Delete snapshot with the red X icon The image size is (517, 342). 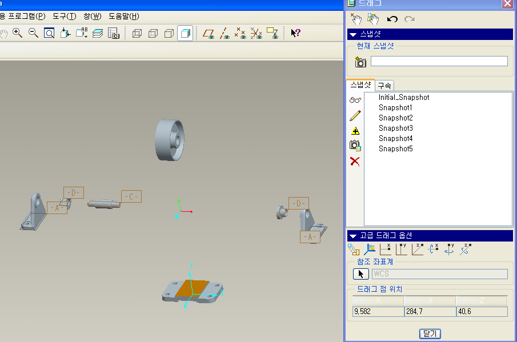coord(355,162)
